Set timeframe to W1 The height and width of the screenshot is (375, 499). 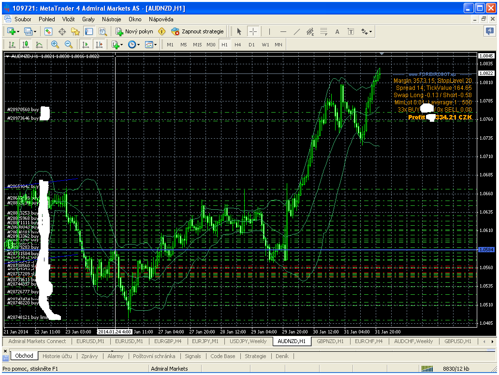pyautogui.click(x=265, y=44)
